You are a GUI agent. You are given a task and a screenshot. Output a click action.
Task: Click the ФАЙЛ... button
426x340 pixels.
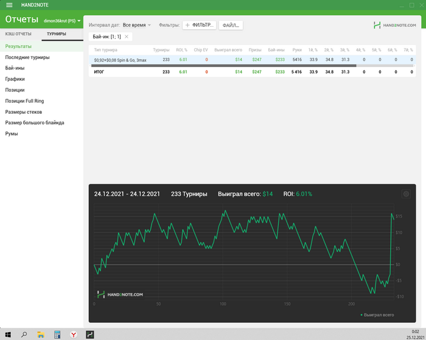(x=231, y=26)
